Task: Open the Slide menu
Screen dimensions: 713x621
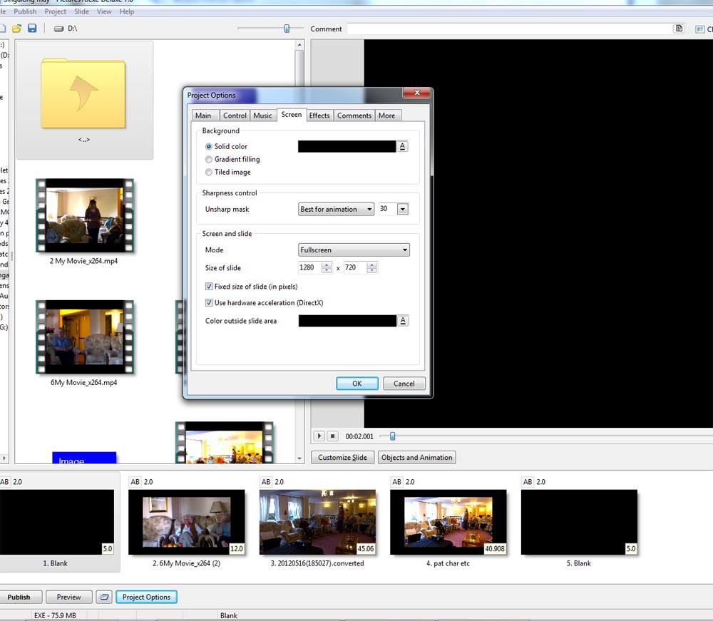Action: click(81, 11)
